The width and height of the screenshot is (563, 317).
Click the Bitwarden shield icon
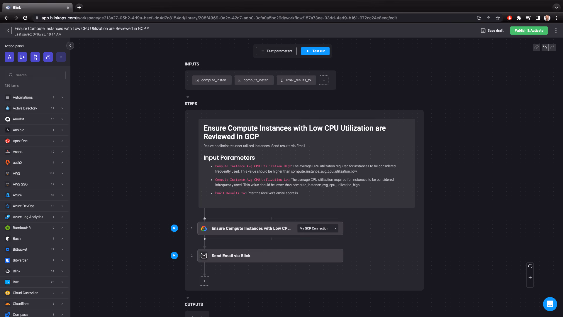pyautogui.click(x=8, y=260)
